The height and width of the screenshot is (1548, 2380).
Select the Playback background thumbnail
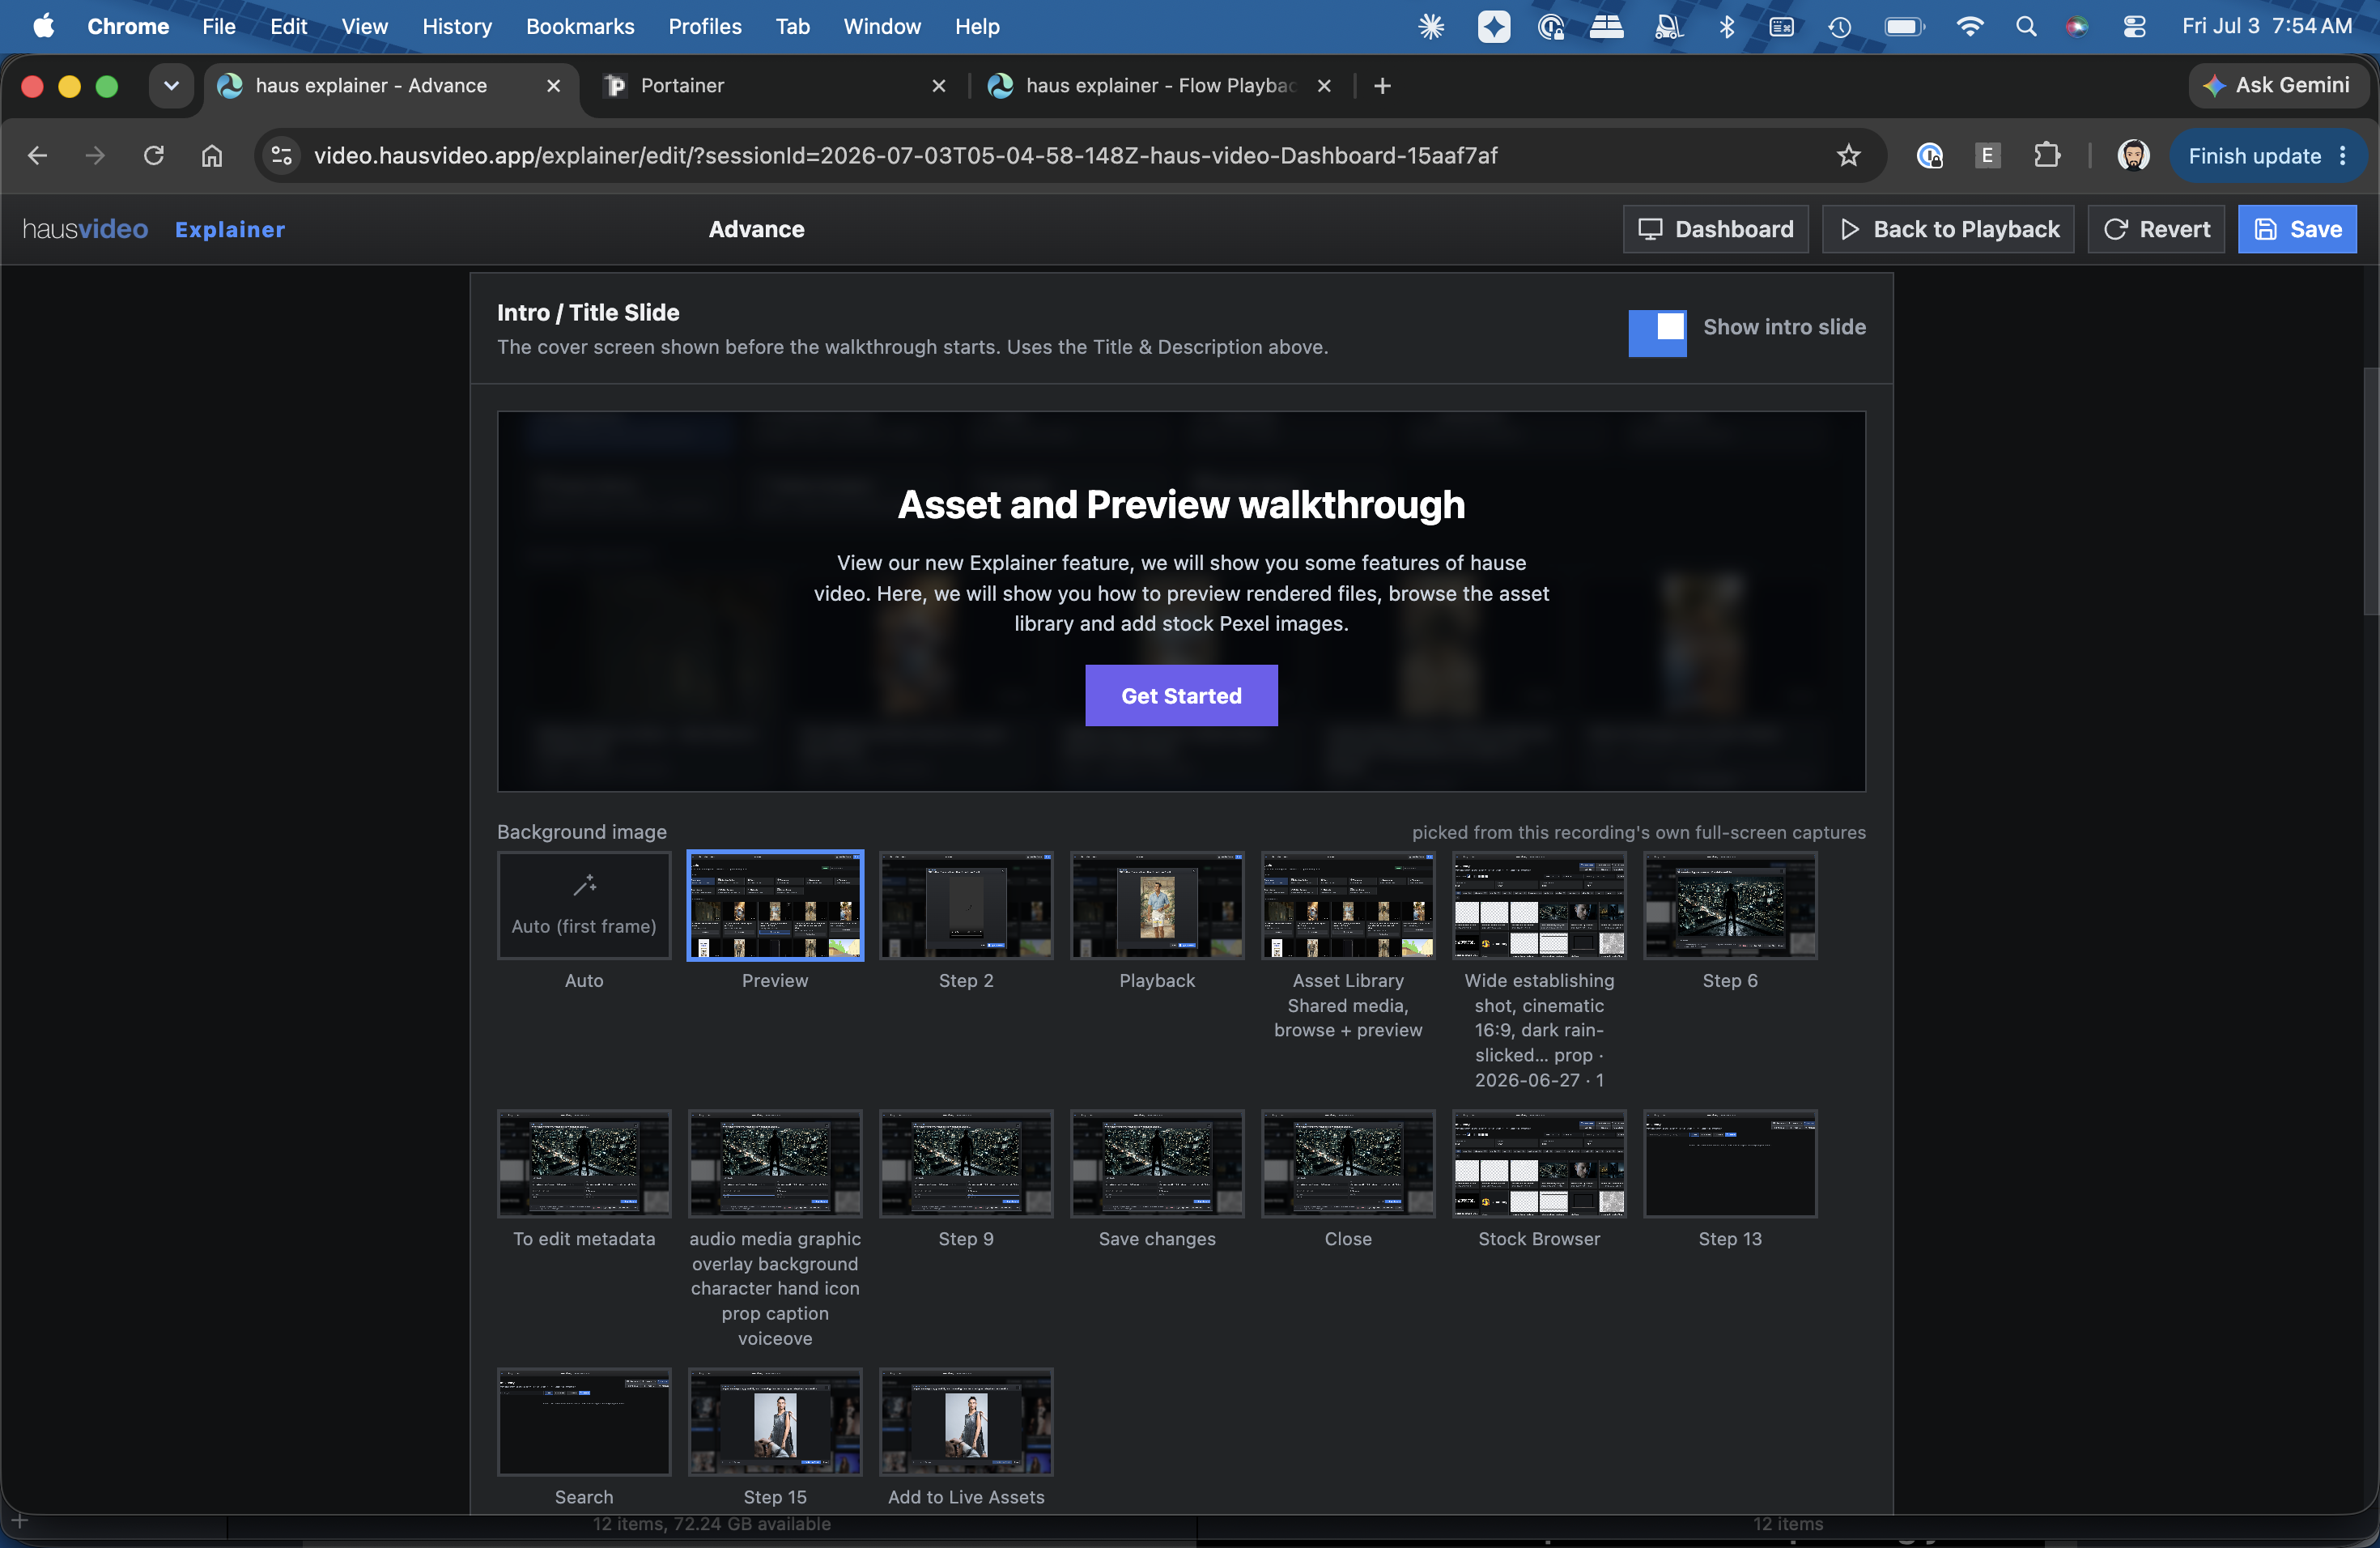[1157, 905]
